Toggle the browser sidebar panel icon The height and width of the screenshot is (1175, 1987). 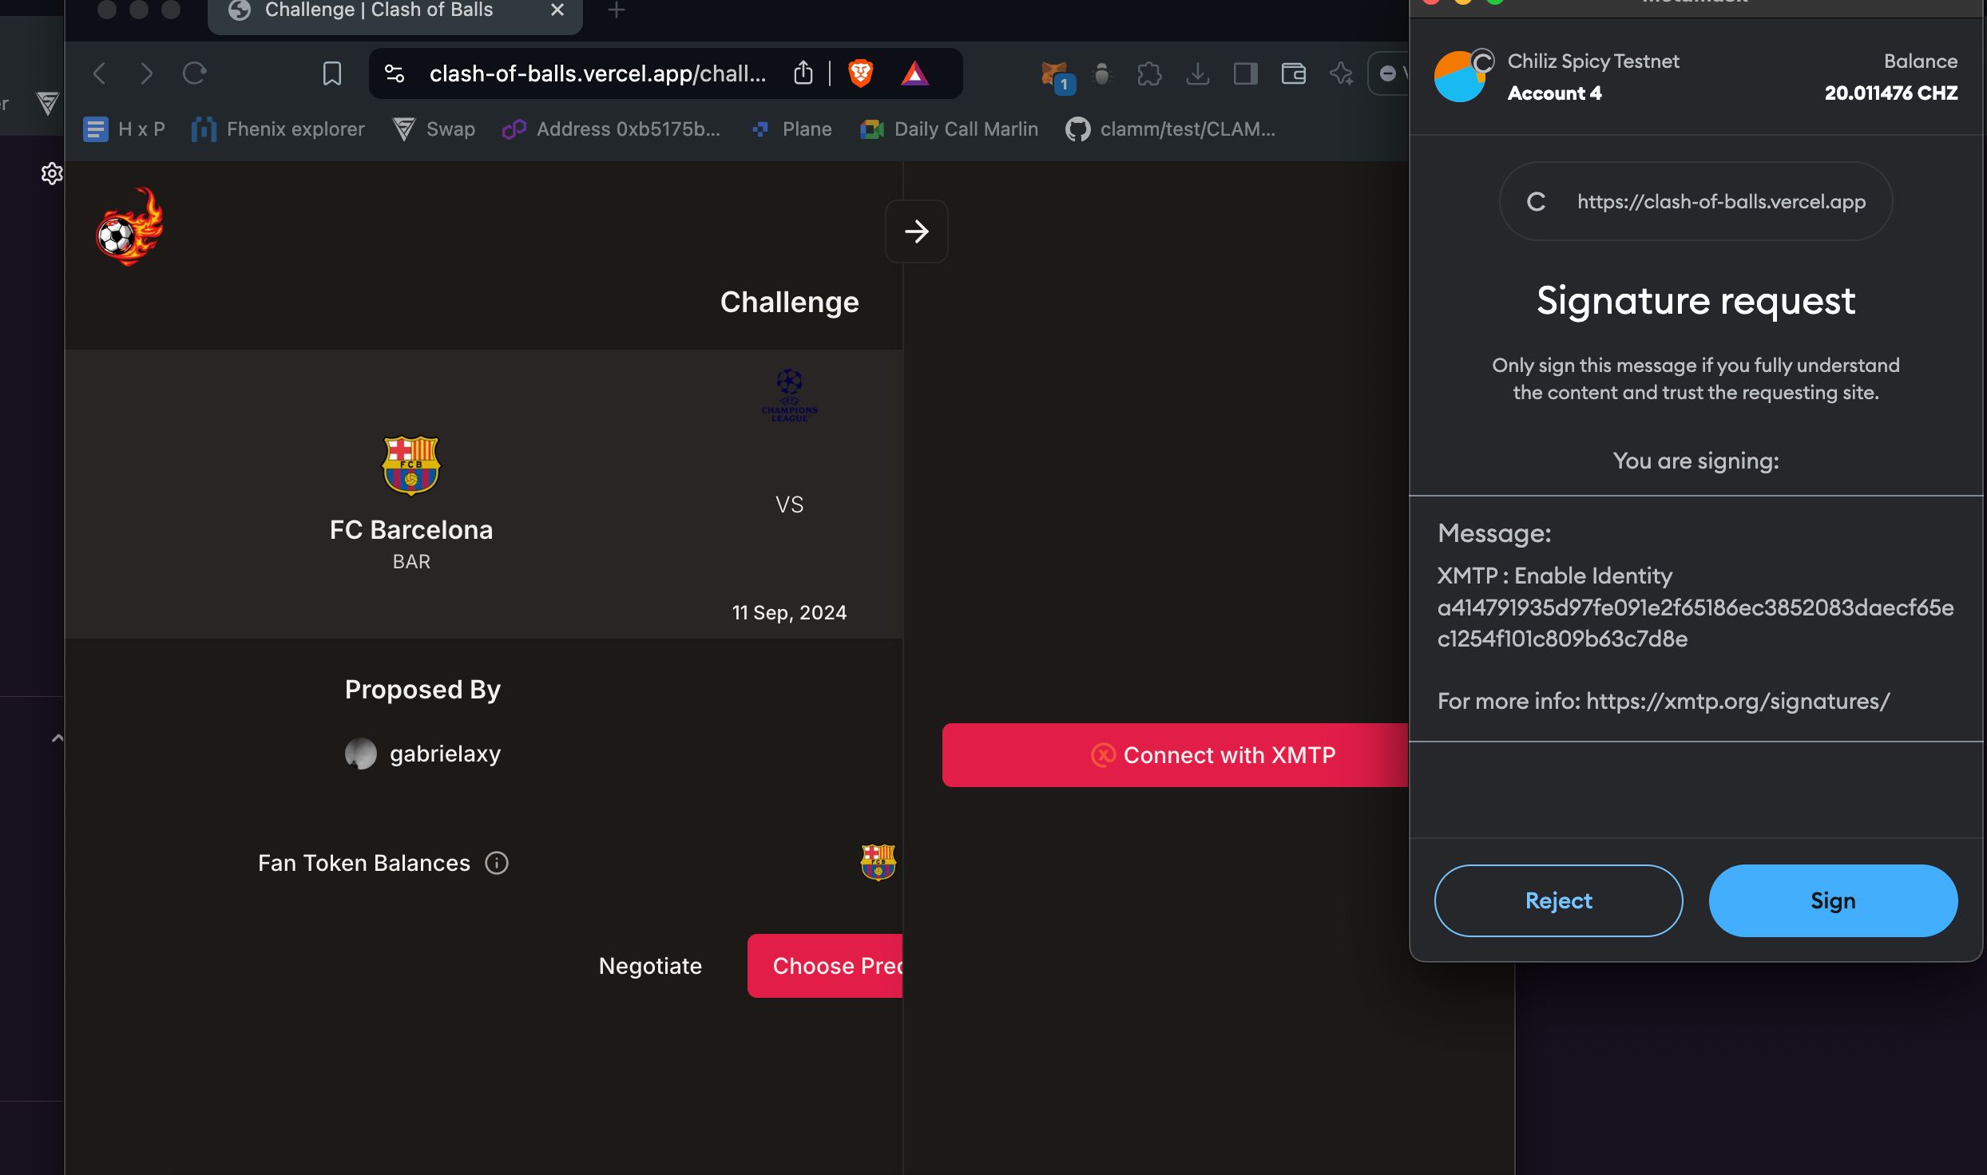coord(1245,73)
